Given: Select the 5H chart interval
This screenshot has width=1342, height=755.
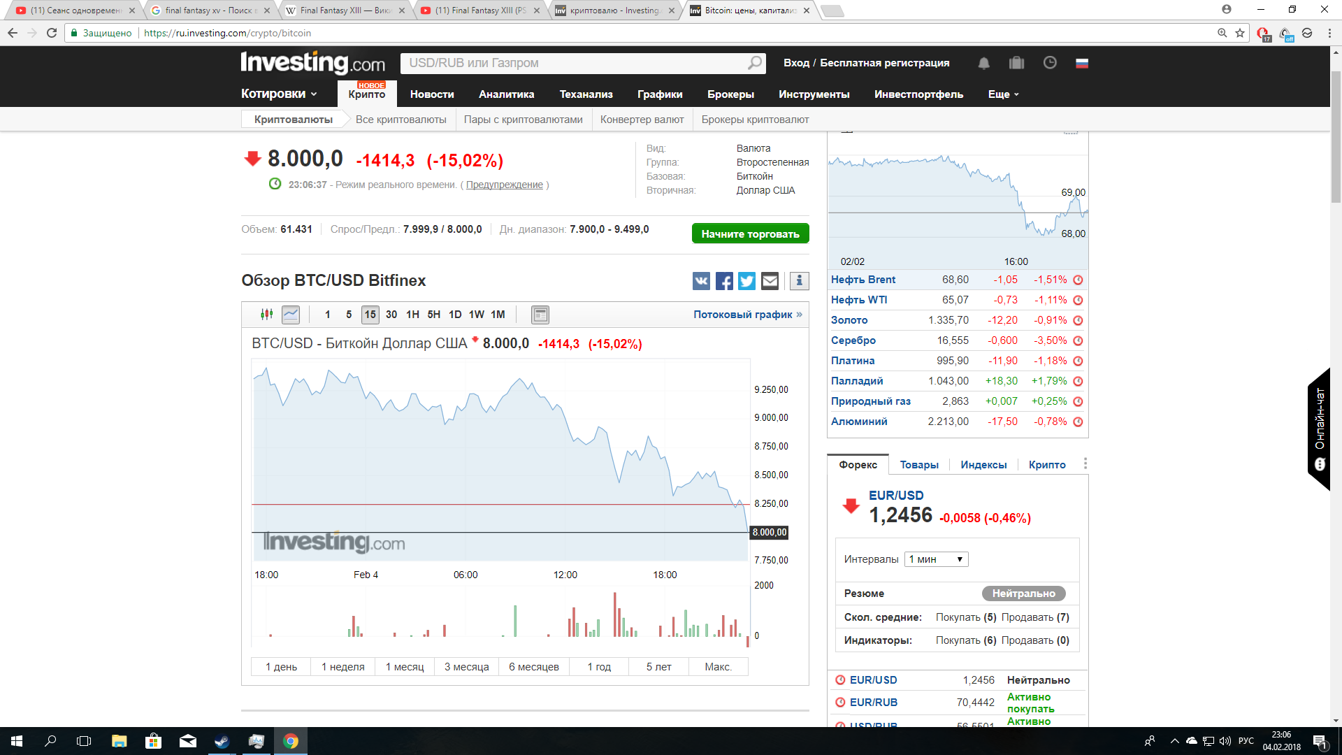Looking at the screenshot, I should coord(434,315).
